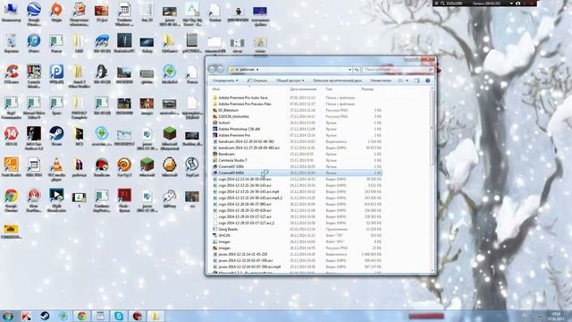Select Adobe Premiere Pro Auto-Save folder
This screenshot has width=572, height=322.
coord(297,97)
